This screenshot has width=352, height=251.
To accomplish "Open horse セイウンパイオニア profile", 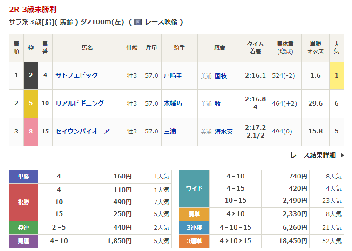I will (x=83, y=132).
